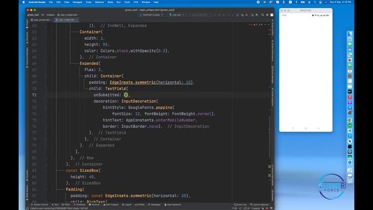Viewport: 373px width, 210px height.
Task: Open the Layout Inspector panel
Action: point(259,205)
